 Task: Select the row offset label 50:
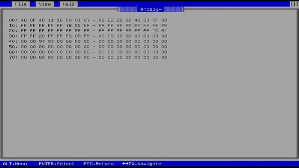click(13, 47)
